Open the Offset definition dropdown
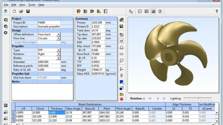 (x=59, y=34)
